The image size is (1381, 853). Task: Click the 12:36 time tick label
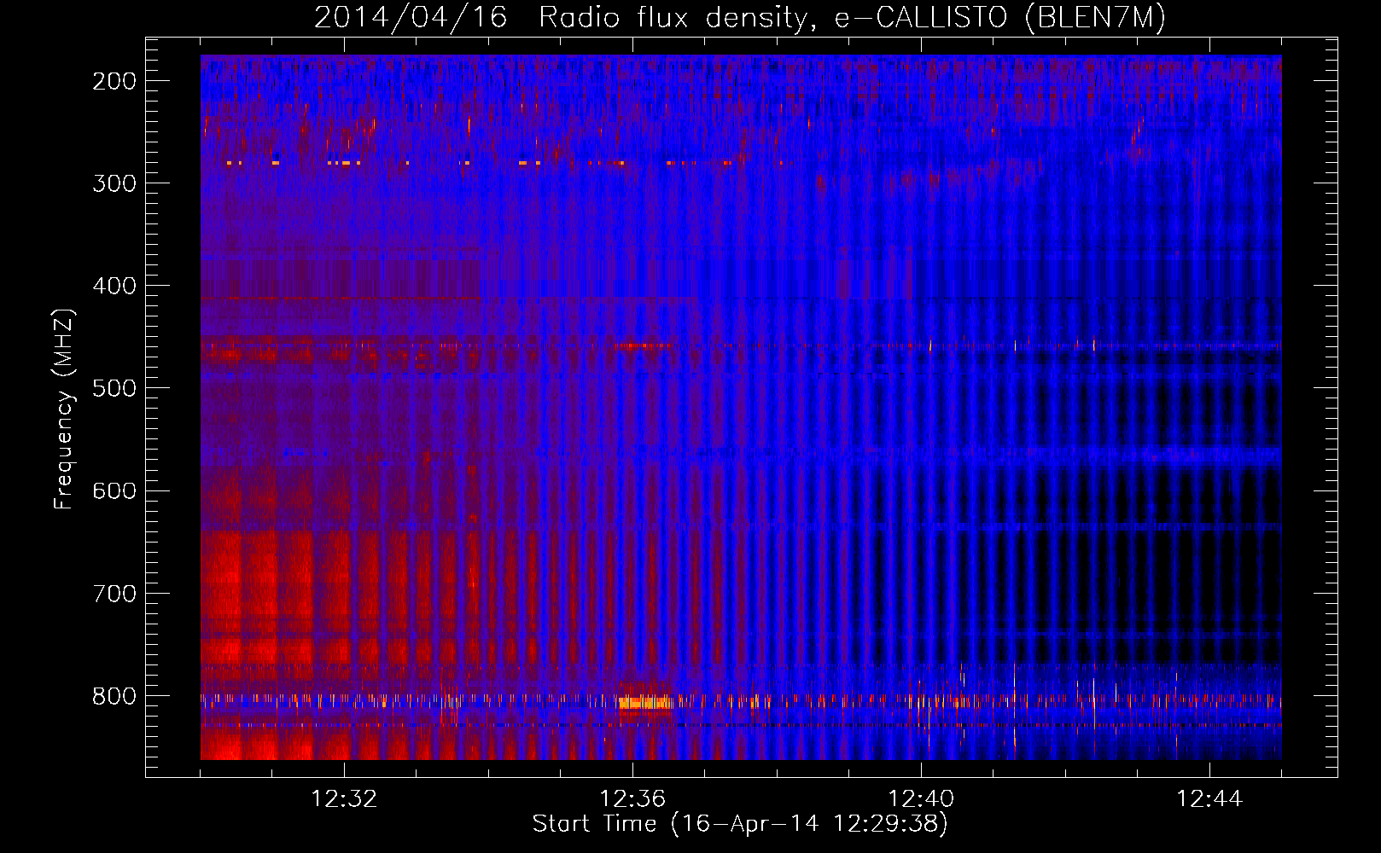pyautogui.click(x=632, y=799)
